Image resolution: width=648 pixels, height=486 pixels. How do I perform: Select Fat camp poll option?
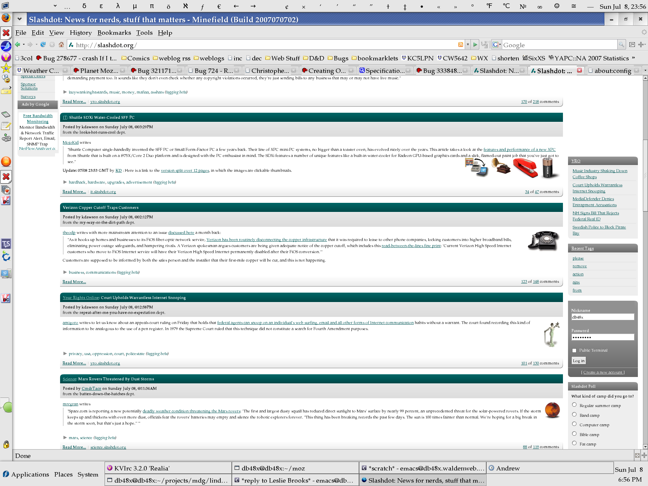(x=574, y=443)
